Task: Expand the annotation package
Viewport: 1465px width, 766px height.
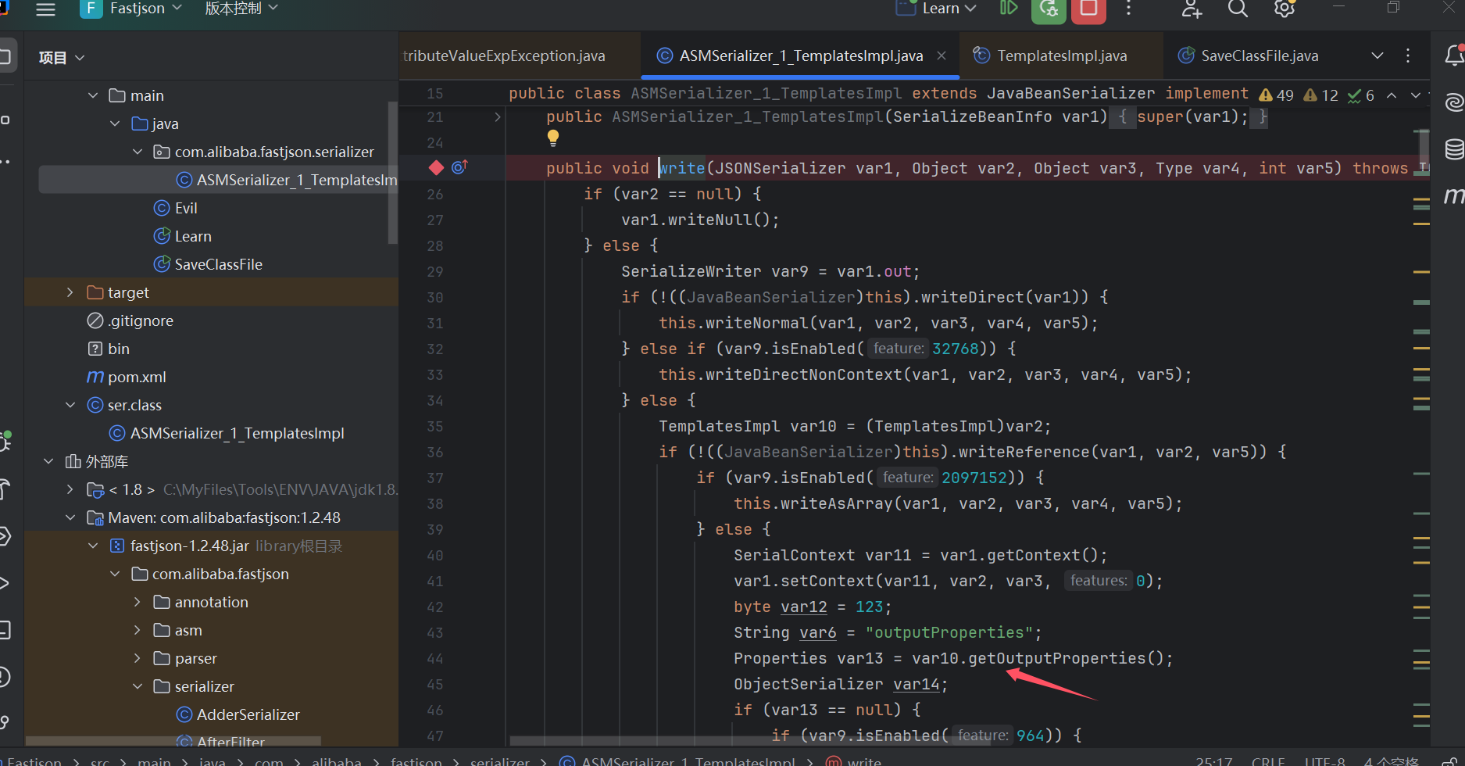Action: pyautogui.click(x=138, y=602)
